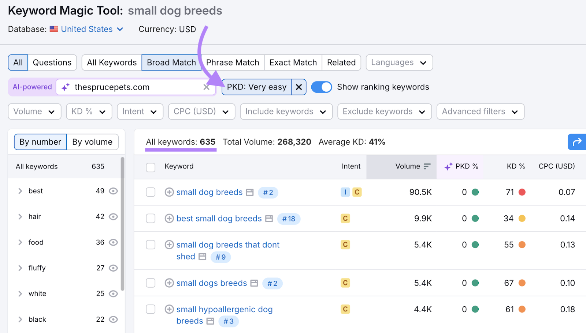
Task: Remove the PKD: Very easy filter
Action: [298, 87]
